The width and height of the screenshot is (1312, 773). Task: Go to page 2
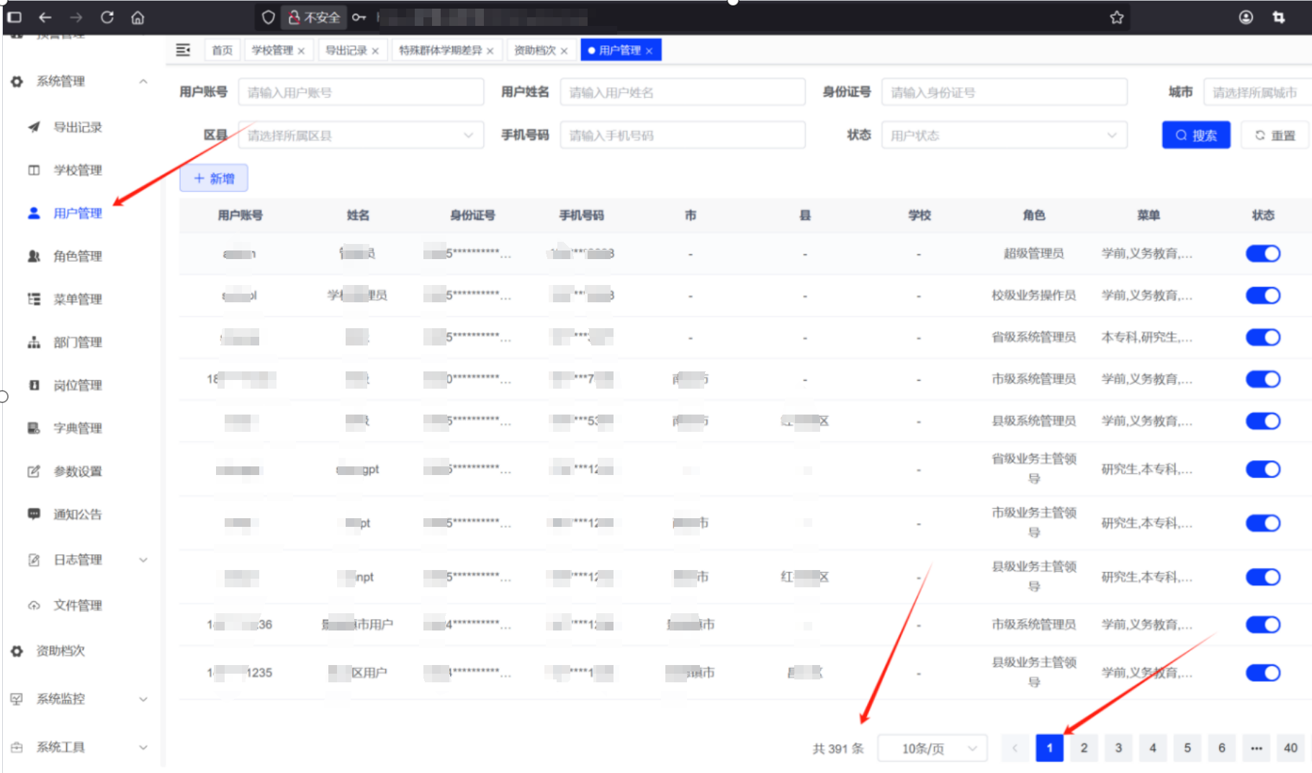coord(1084,749)
